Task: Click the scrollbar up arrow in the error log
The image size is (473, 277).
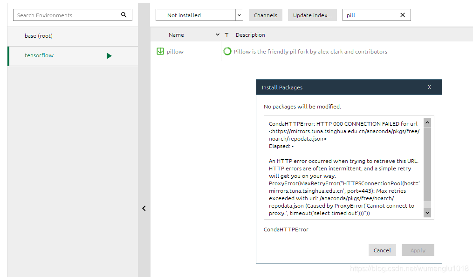Action: click(x=427, y=122)
